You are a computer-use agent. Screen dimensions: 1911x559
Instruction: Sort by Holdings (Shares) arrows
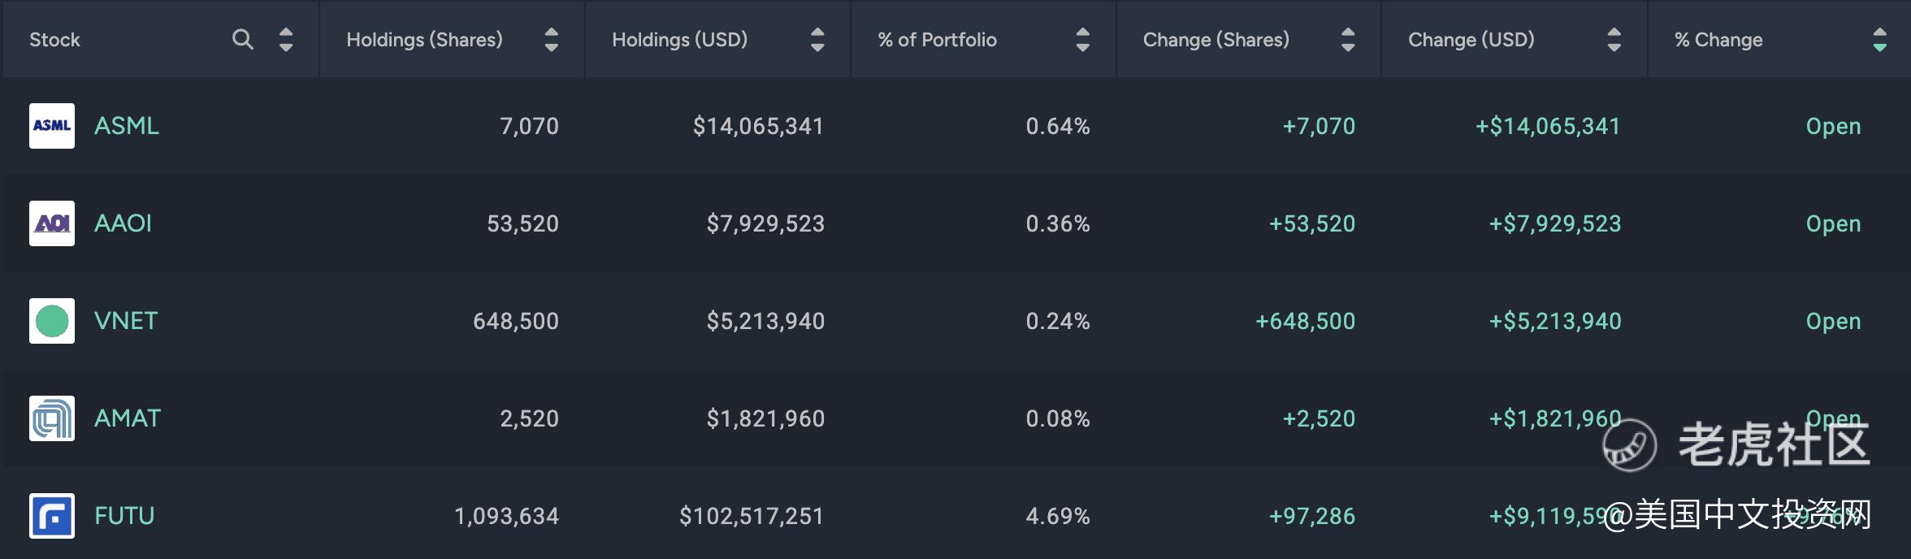pyautogui.click(x=551, y=39)
